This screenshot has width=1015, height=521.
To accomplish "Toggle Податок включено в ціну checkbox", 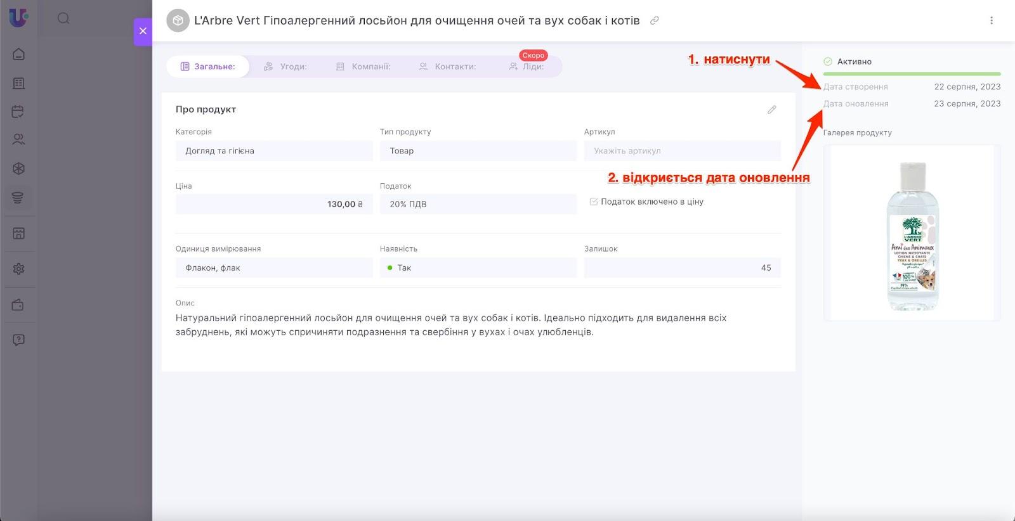I will [594, 202].
